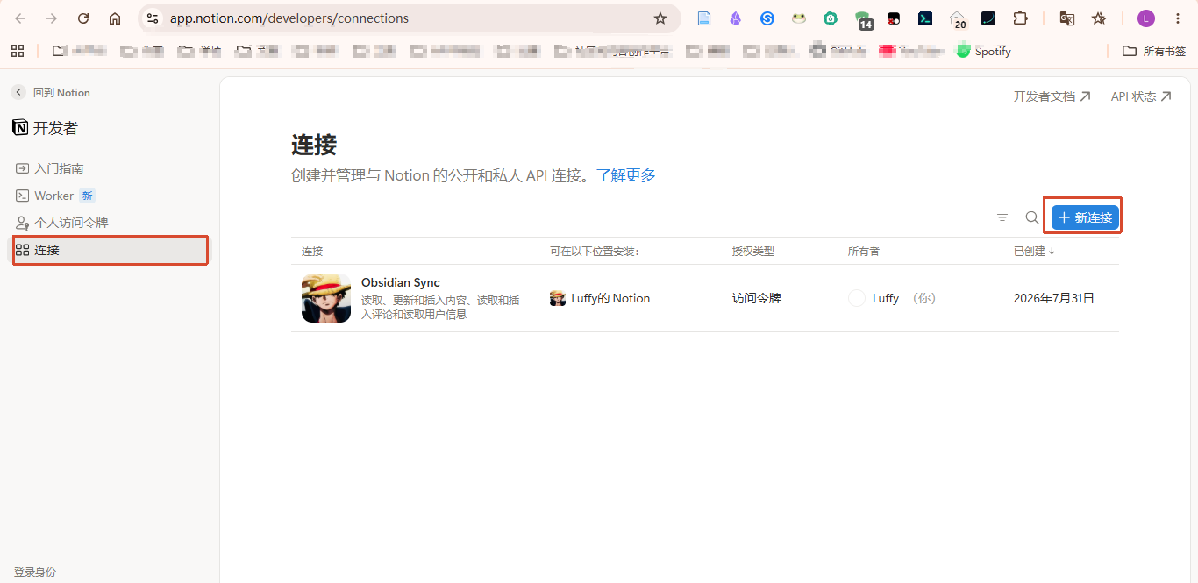Screen dimensions: 1198x583
Task: Open the apps grid in bookmarks bar
Action: click(18, 51)
